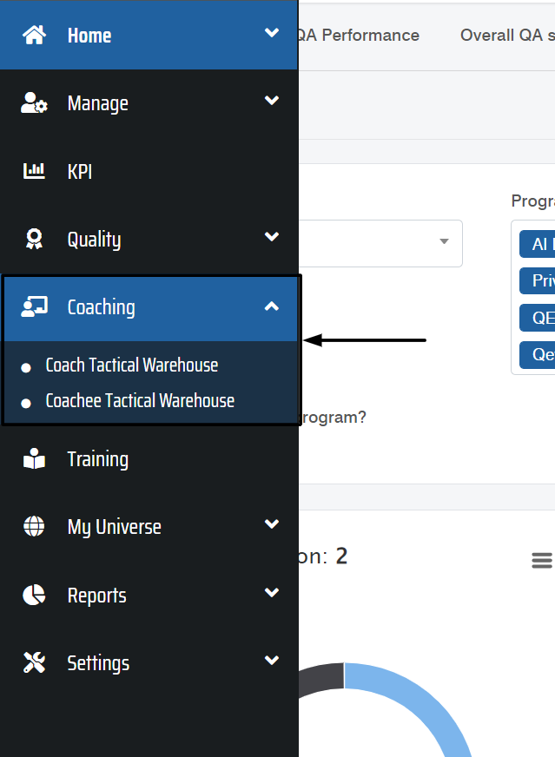Select the Home menu label
This screenshot has height=757, width=555.
pyautogui.click(x=89, y=36)
